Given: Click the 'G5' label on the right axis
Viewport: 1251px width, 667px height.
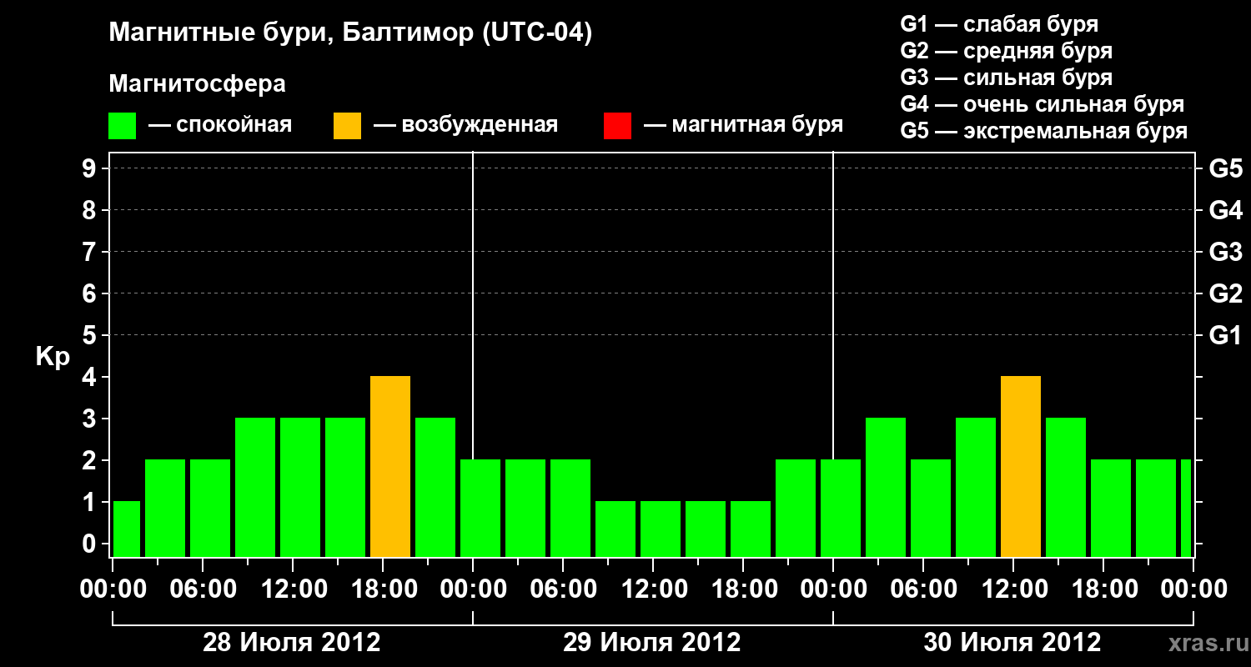Looking at the screenshot, I should (1226, 168).
